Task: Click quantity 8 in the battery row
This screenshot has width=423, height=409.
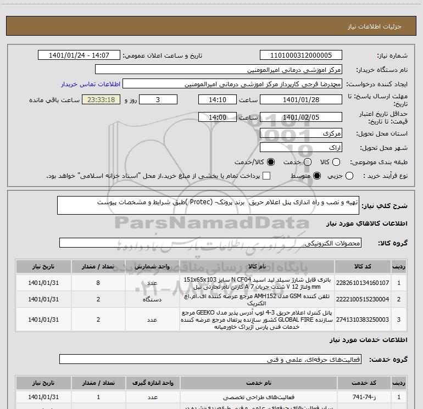Action: click(98, 283)
